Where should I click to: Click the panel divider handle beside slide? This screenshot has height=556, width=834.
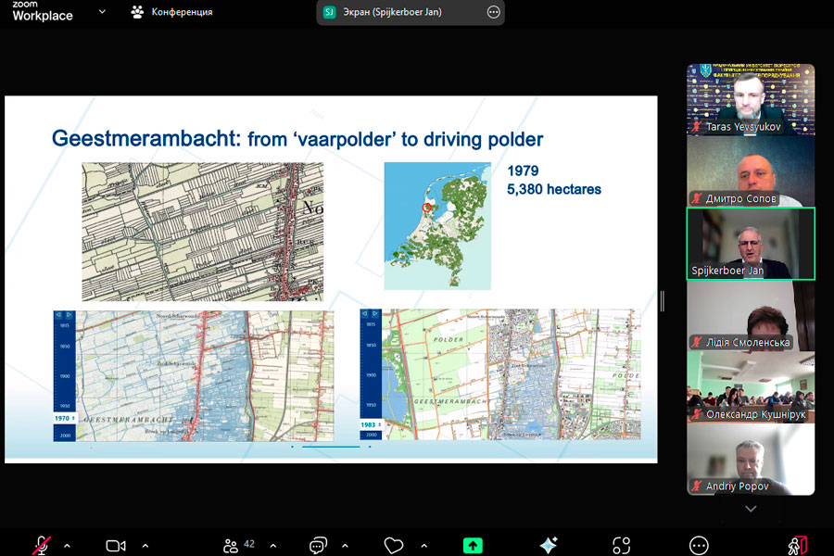(x=663, y=301)
